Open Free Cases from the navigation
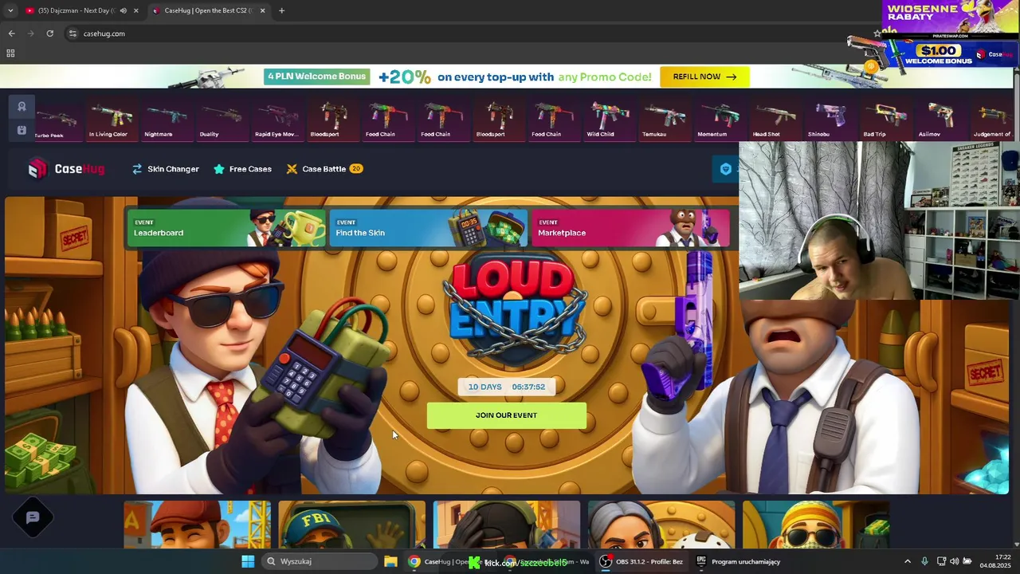The height and width of the screenshot is (574, 1020). (242, 169)
